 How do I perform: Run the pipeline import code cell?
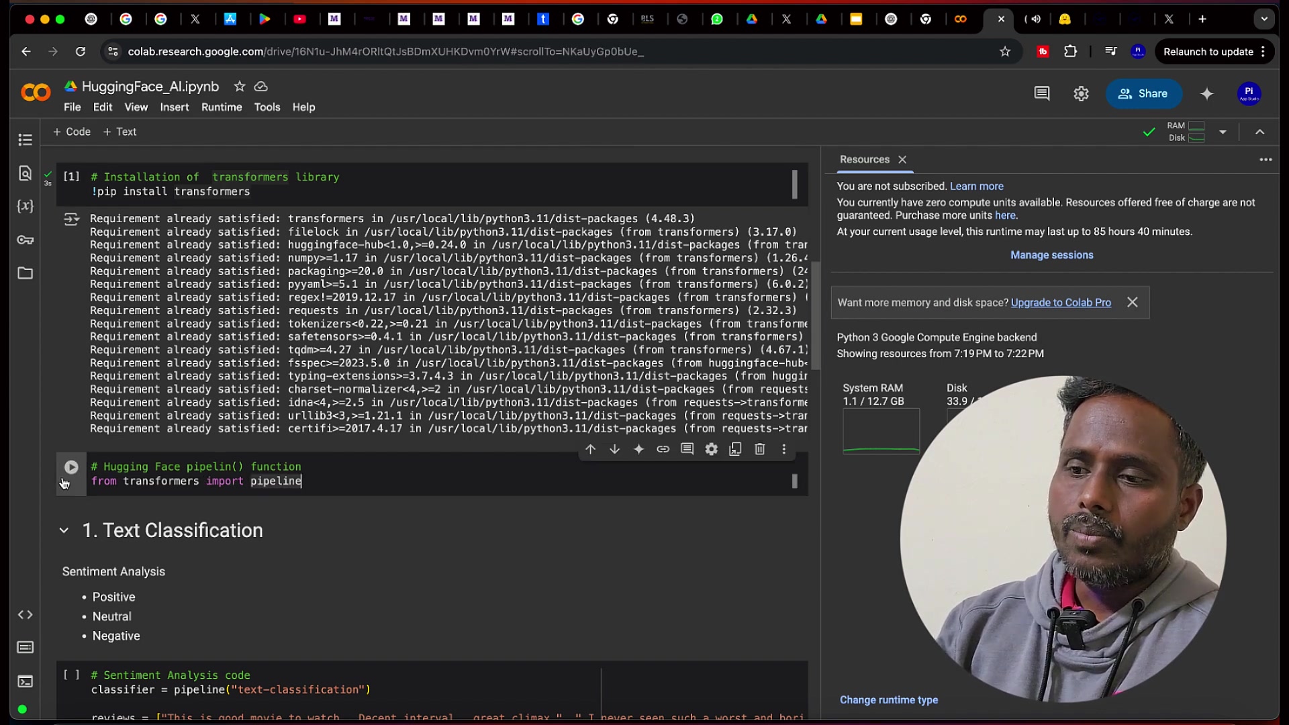71,467
